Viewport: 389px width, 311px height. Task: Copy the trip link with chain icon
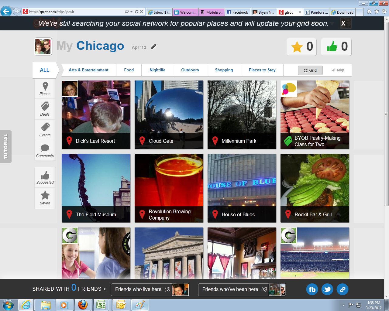tap(343, 289)
